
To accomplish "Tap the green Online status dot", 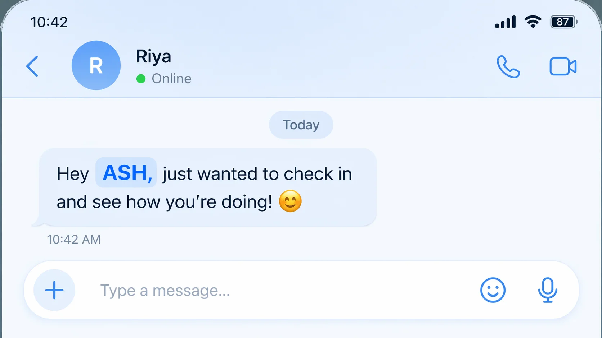I will (x=141, y=79).
